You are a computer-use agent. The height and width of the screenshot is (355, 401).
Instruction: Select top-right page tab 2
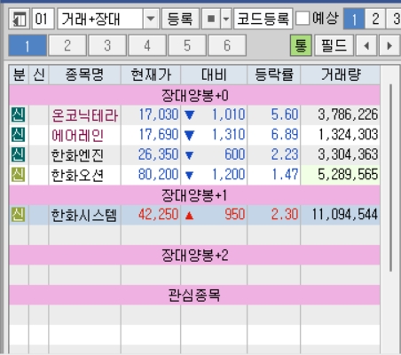point(375,20)
